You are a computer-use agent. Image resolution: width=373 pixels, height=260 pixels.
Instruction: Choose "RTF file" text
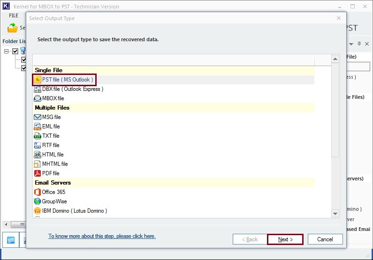[x=51, y=145]
